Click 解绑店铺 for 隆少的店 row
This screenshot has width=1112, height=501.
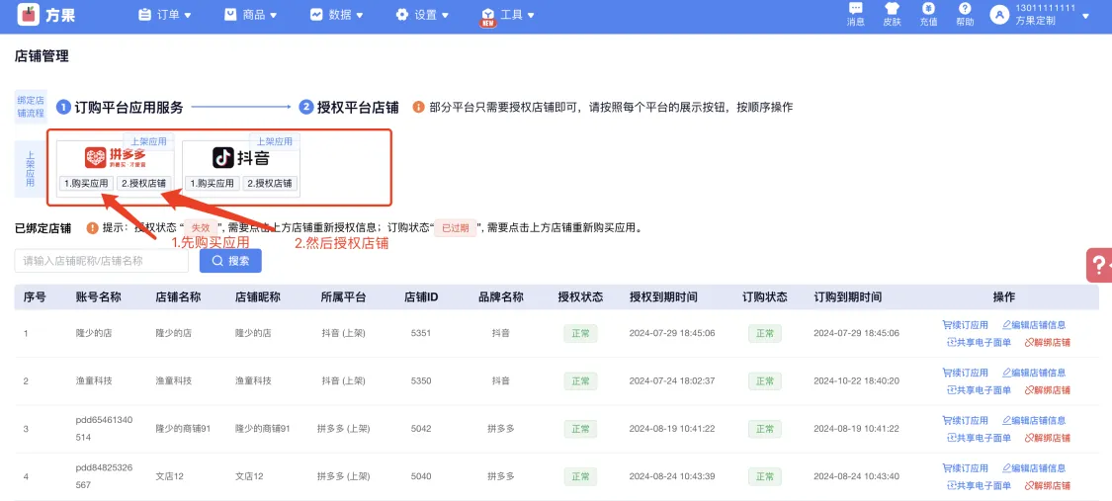click(x=1047, y=343)
